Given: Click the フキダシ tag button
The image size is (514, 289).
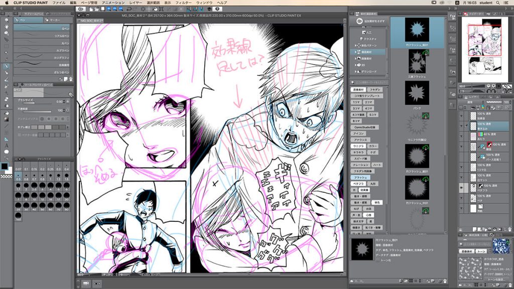Looking at the screenshot, I should 374,89.
